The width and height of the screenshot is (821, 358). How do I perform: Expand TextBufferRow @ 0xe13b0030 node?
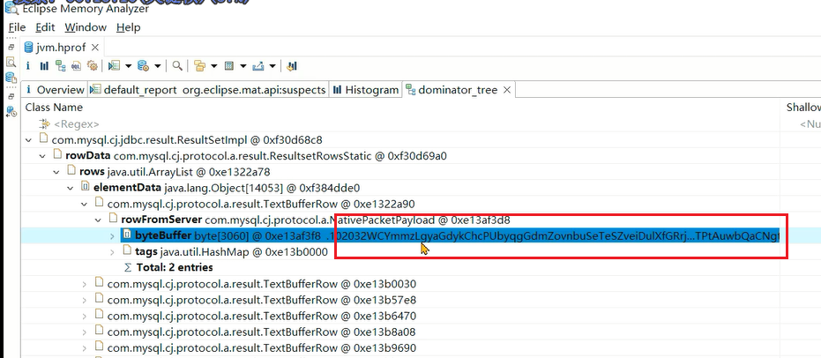coord(84,284)
